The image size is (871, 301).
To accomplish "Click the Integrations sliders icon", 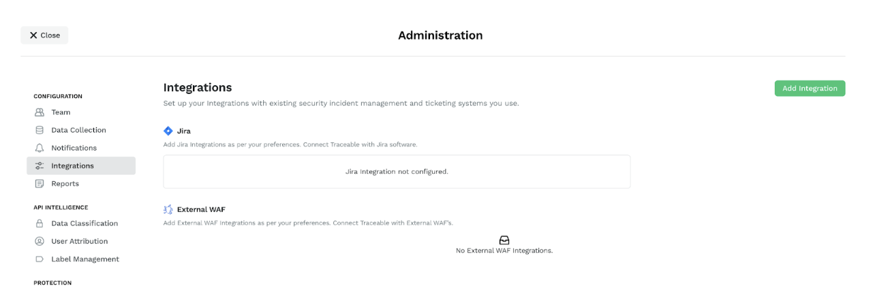I will [x=40, y=165].
